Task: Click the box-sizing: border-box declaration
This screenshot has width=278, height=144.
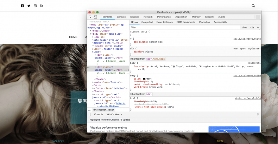Action: coord(149,42)
